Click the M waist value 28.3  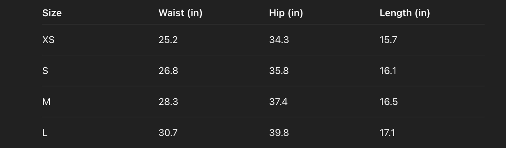click(x=168, y=102)
